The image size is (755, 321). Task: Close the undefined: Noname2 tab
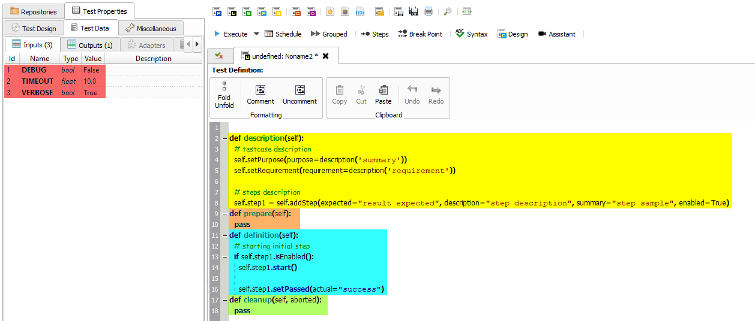click(325, 56)
